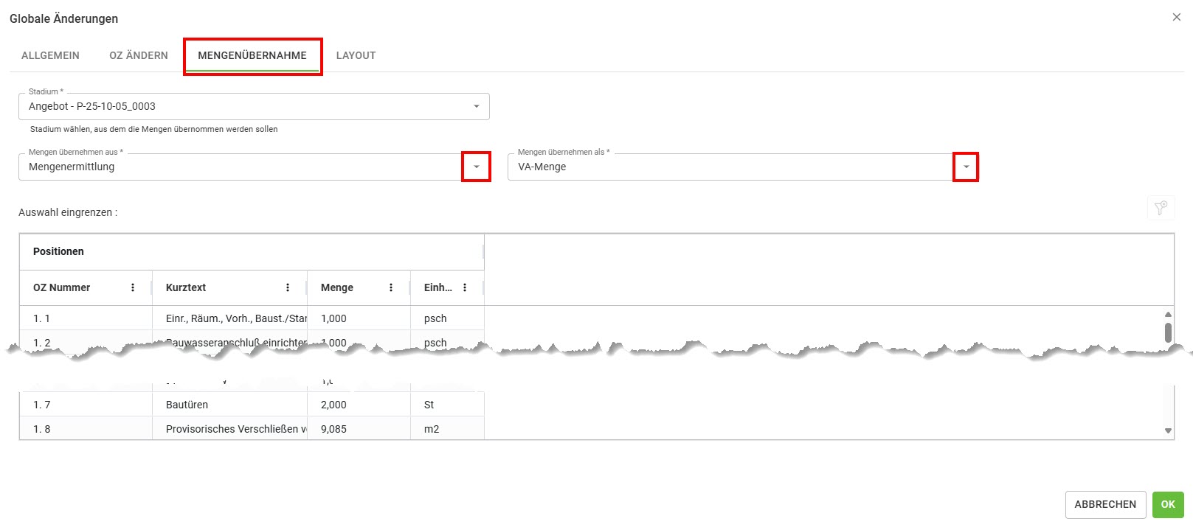1193x527 pixels.
Task: Expand the Mengen übernehmen als dropdown
Action: pyautogui.click(x=966, y=167)
